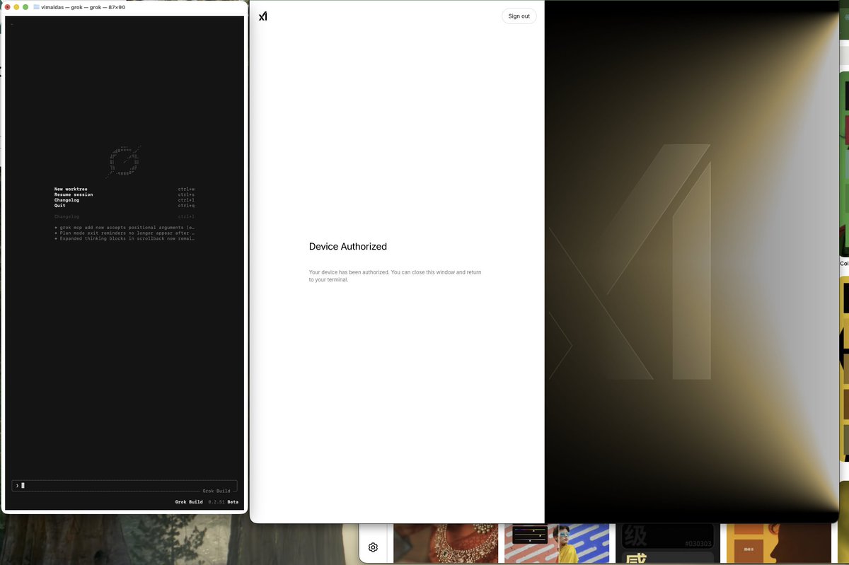Click the terminal prompt input field
Image resolution: width=849 pixels, height=565 pixels.
[x=125, y=485]
